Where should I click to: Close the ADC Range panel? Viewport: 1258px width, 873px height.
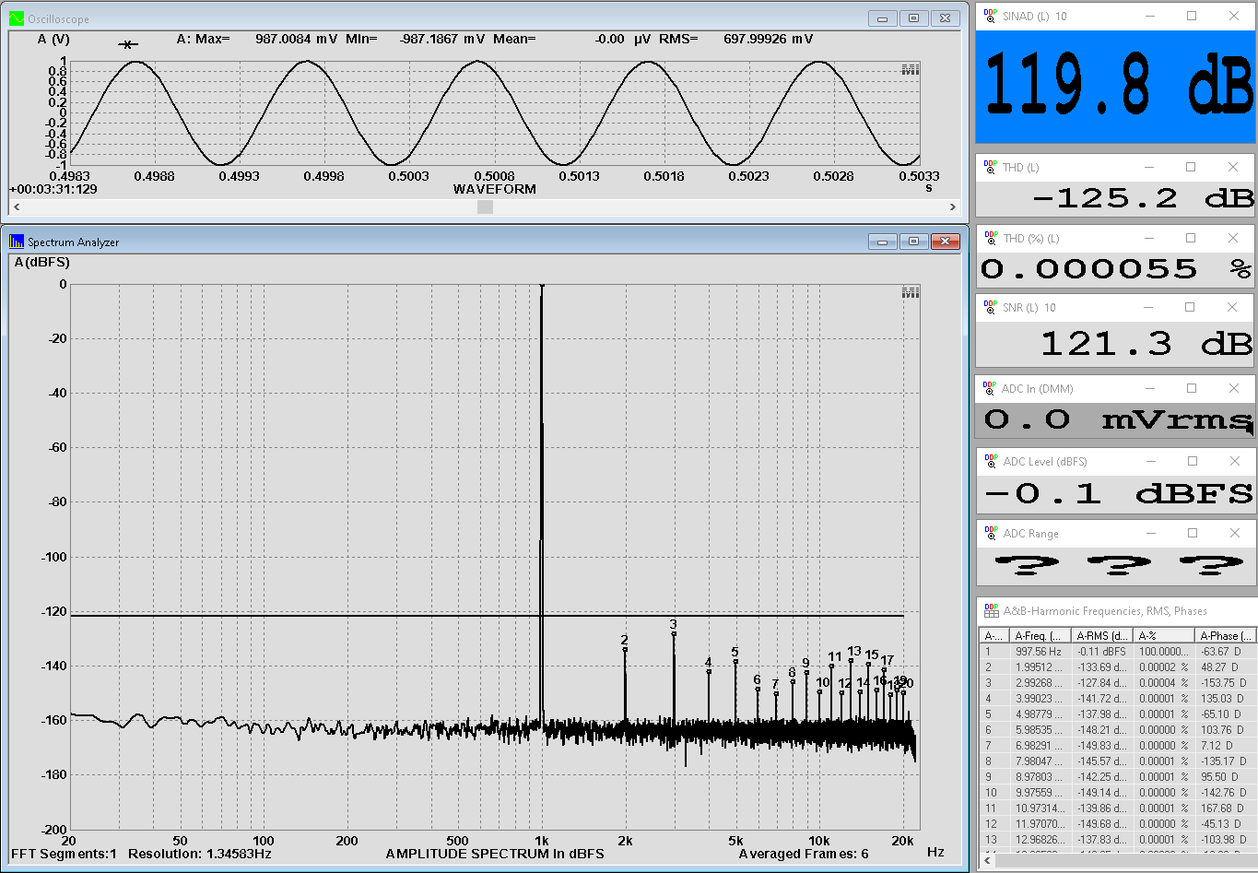pos(1235,533)
